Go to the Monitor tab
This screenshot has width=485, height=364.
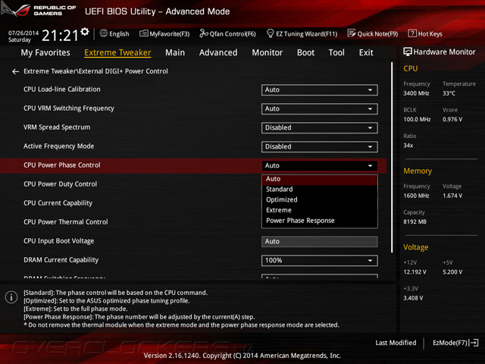pos(268,52)
